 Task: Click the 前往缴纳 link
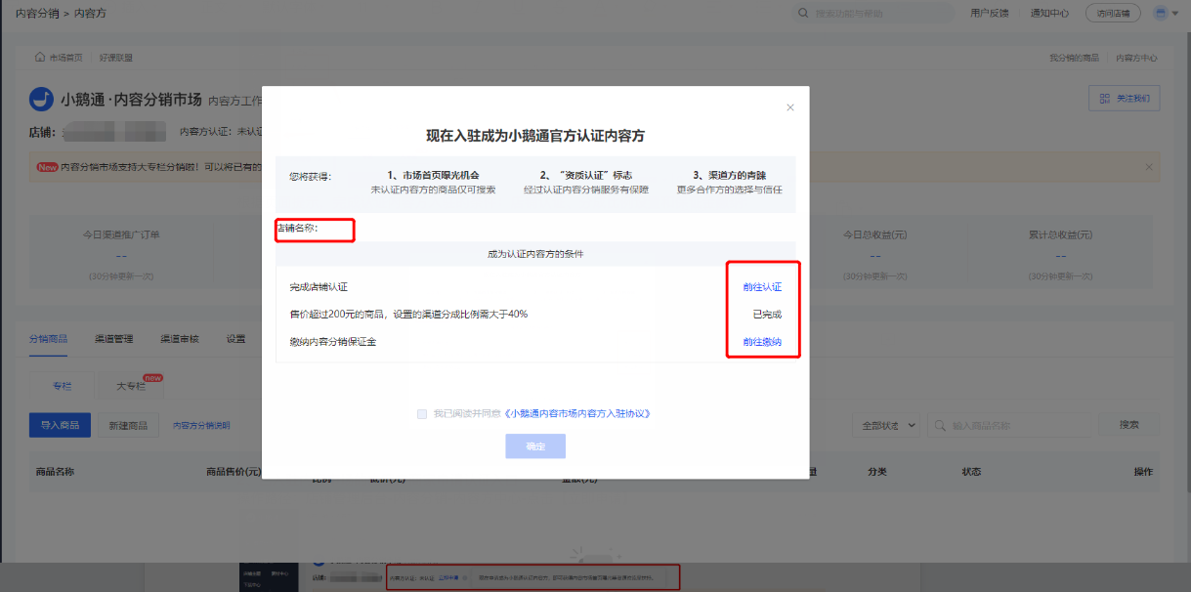pyautogui.click(x=762, y=342)
